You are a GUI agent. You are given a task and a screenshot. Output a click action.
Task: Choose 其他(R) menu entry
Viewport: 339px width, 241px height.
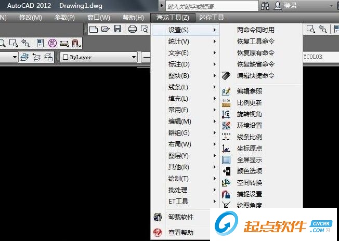click(185, 167)
